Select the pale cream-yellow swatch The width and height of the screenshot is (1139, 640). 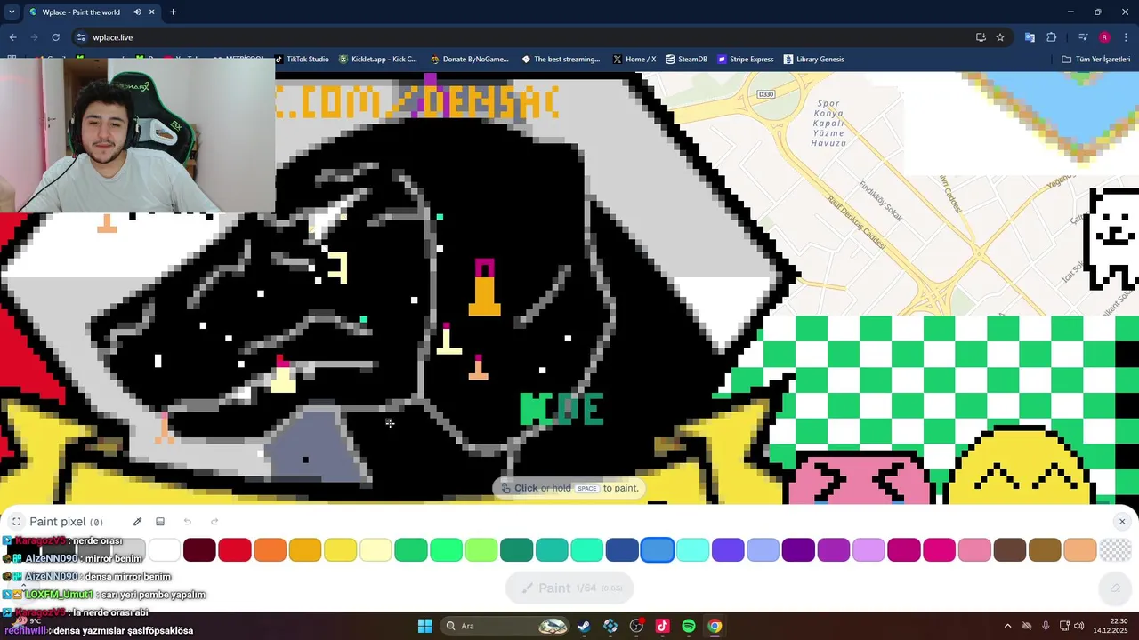click(376, 550)
